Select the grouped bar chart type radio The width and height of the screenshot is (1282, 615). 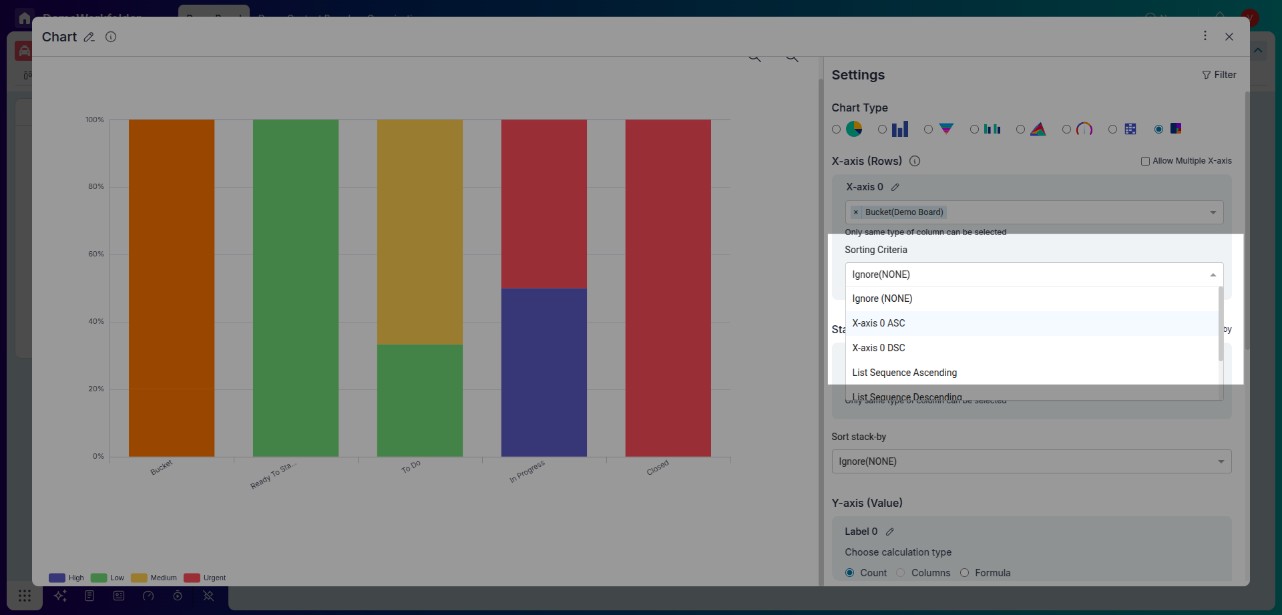(x=975, y=130)
